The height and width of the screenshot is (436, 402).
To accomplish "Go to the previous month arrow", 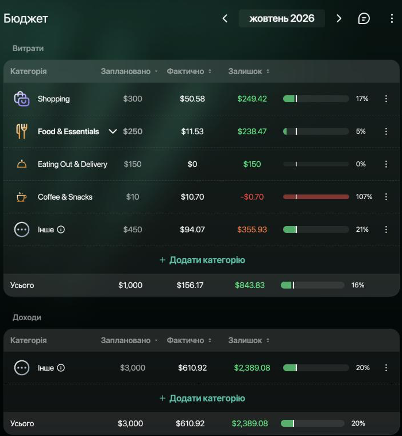I will [225, 18].
